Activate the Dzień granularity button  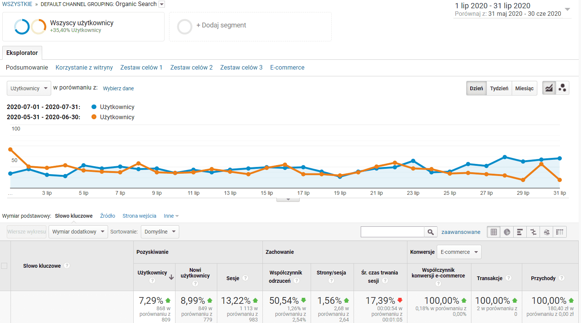(x=476, y=88)
